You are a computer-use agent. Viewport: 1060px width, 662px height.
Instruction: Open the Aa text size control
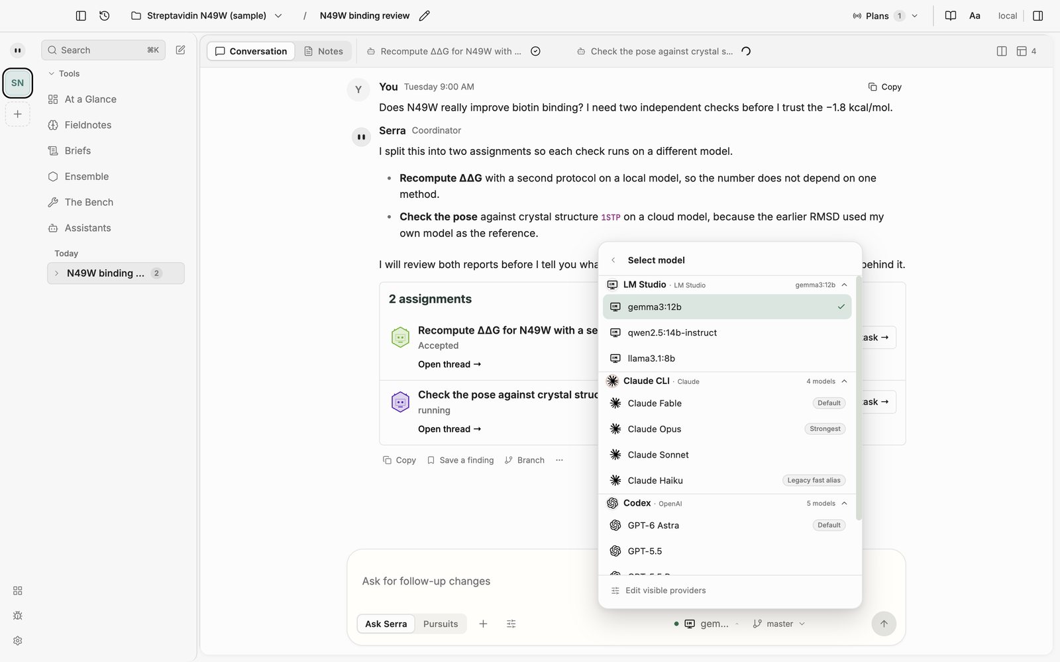[975, 16]
